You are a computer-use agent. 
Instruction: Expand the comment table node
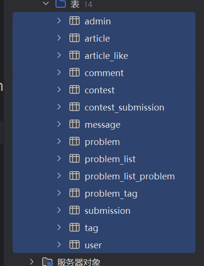(59, 72)
